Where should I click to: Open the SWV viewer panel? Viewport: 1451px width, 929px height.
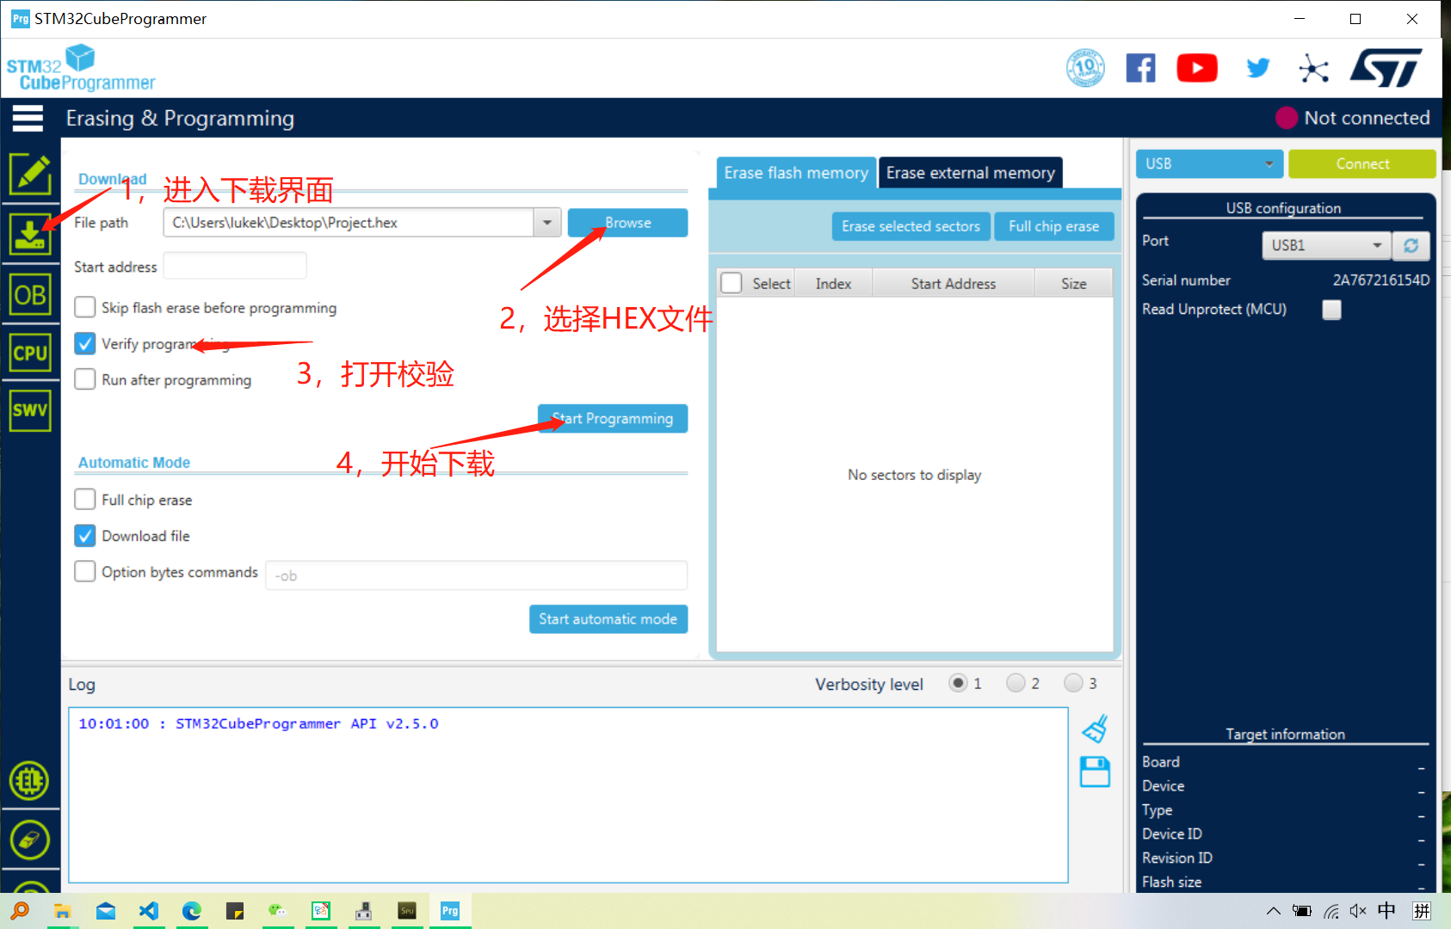(30, 410)
